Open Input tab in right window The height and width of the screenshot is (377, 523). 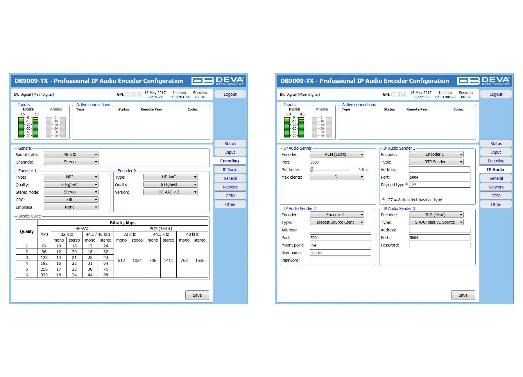(x=496, y=152)
